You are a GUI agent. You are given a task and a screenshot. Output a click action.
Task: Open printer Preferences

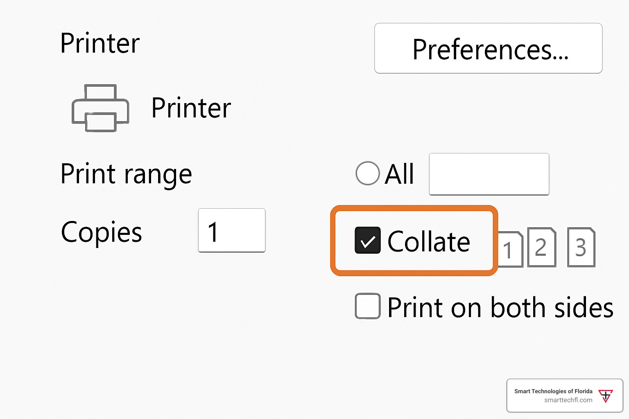(488, 49)
